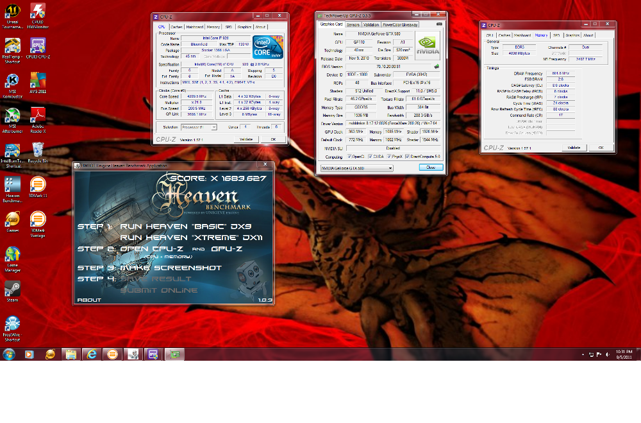641x423 pixels.
Task: Open the Recycle Bin
Action: pyautogui.click(x=38, y=153)
